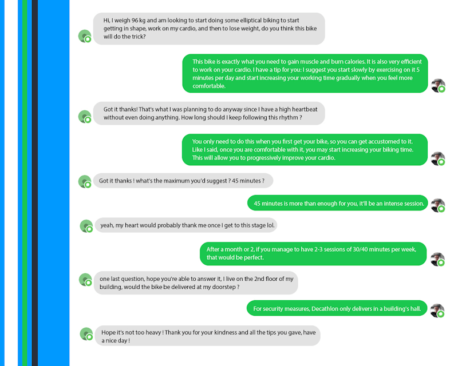Viewport: 458px width, 366px height.
Task: Click agent avatar beside 'This bike is exactly' reply
Action: 438,86
